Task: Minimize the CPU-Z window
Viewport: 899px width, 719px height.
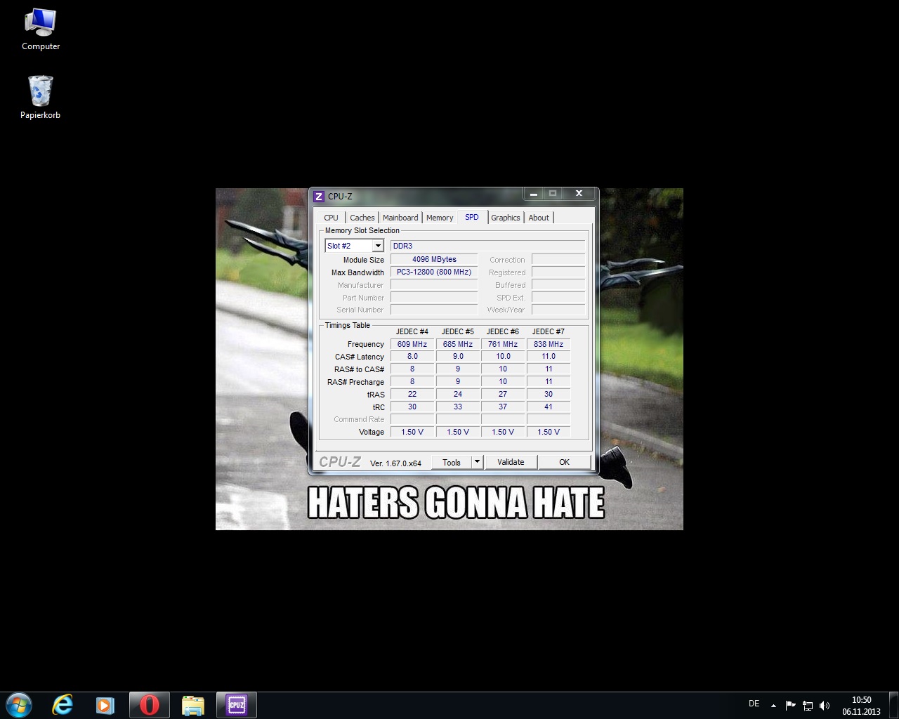Action: pos(534,194)
